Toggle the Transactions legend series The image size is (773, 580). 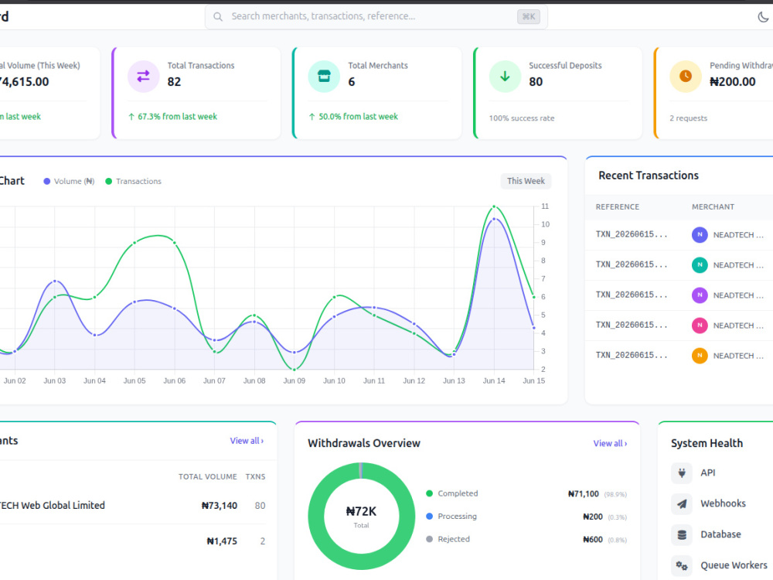click(x=134, y=182)
